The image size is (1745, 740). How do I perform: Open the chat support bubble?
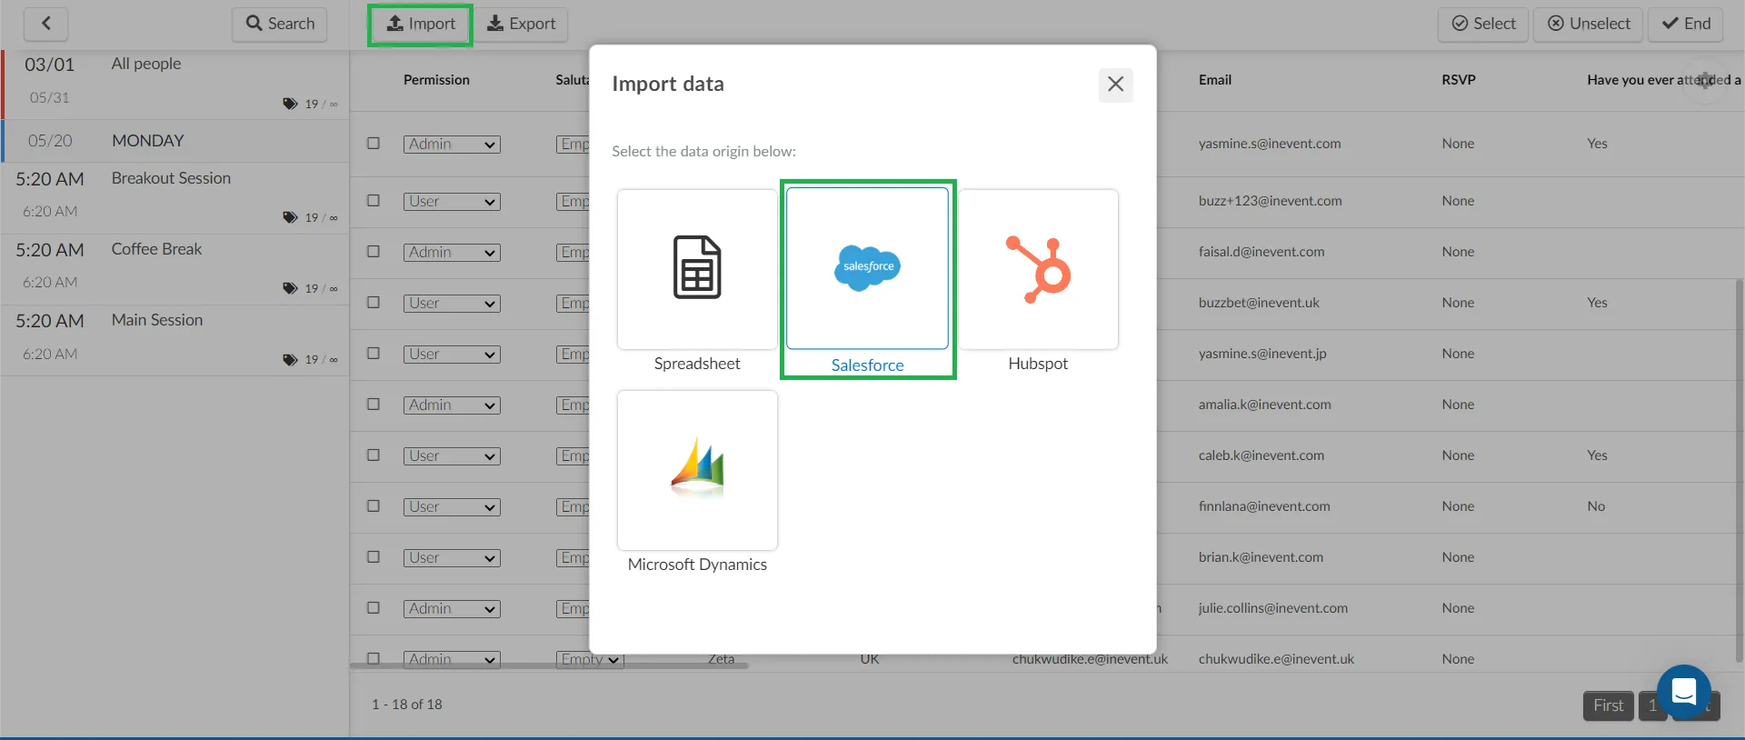click(x=1684, y=692)
